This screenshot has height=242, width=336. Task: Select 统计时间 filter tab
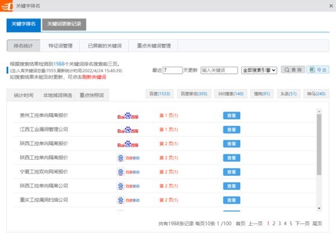24,95
